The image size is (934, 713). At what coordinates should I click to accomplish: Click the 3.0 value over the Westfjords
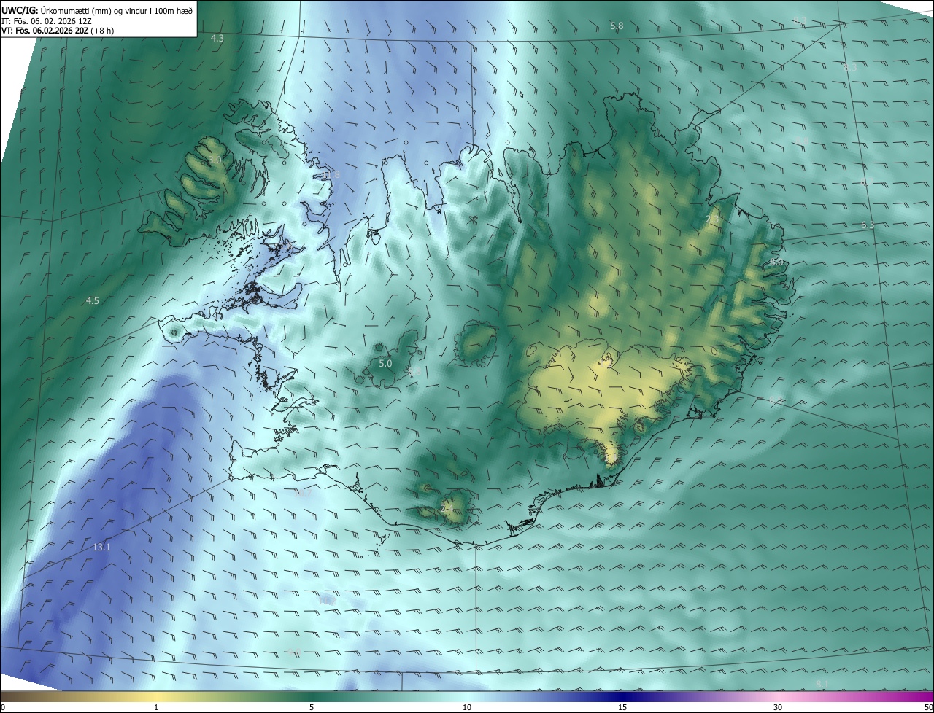pos(215,160)
